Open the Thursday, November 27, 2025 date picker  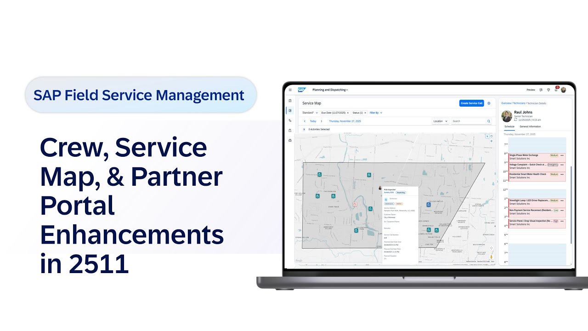point(345,121)
